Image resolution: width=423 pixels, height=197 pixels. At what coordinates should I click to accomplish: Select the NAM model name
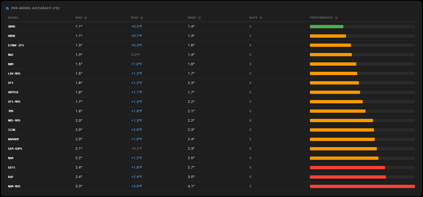[x=11, y=158]
